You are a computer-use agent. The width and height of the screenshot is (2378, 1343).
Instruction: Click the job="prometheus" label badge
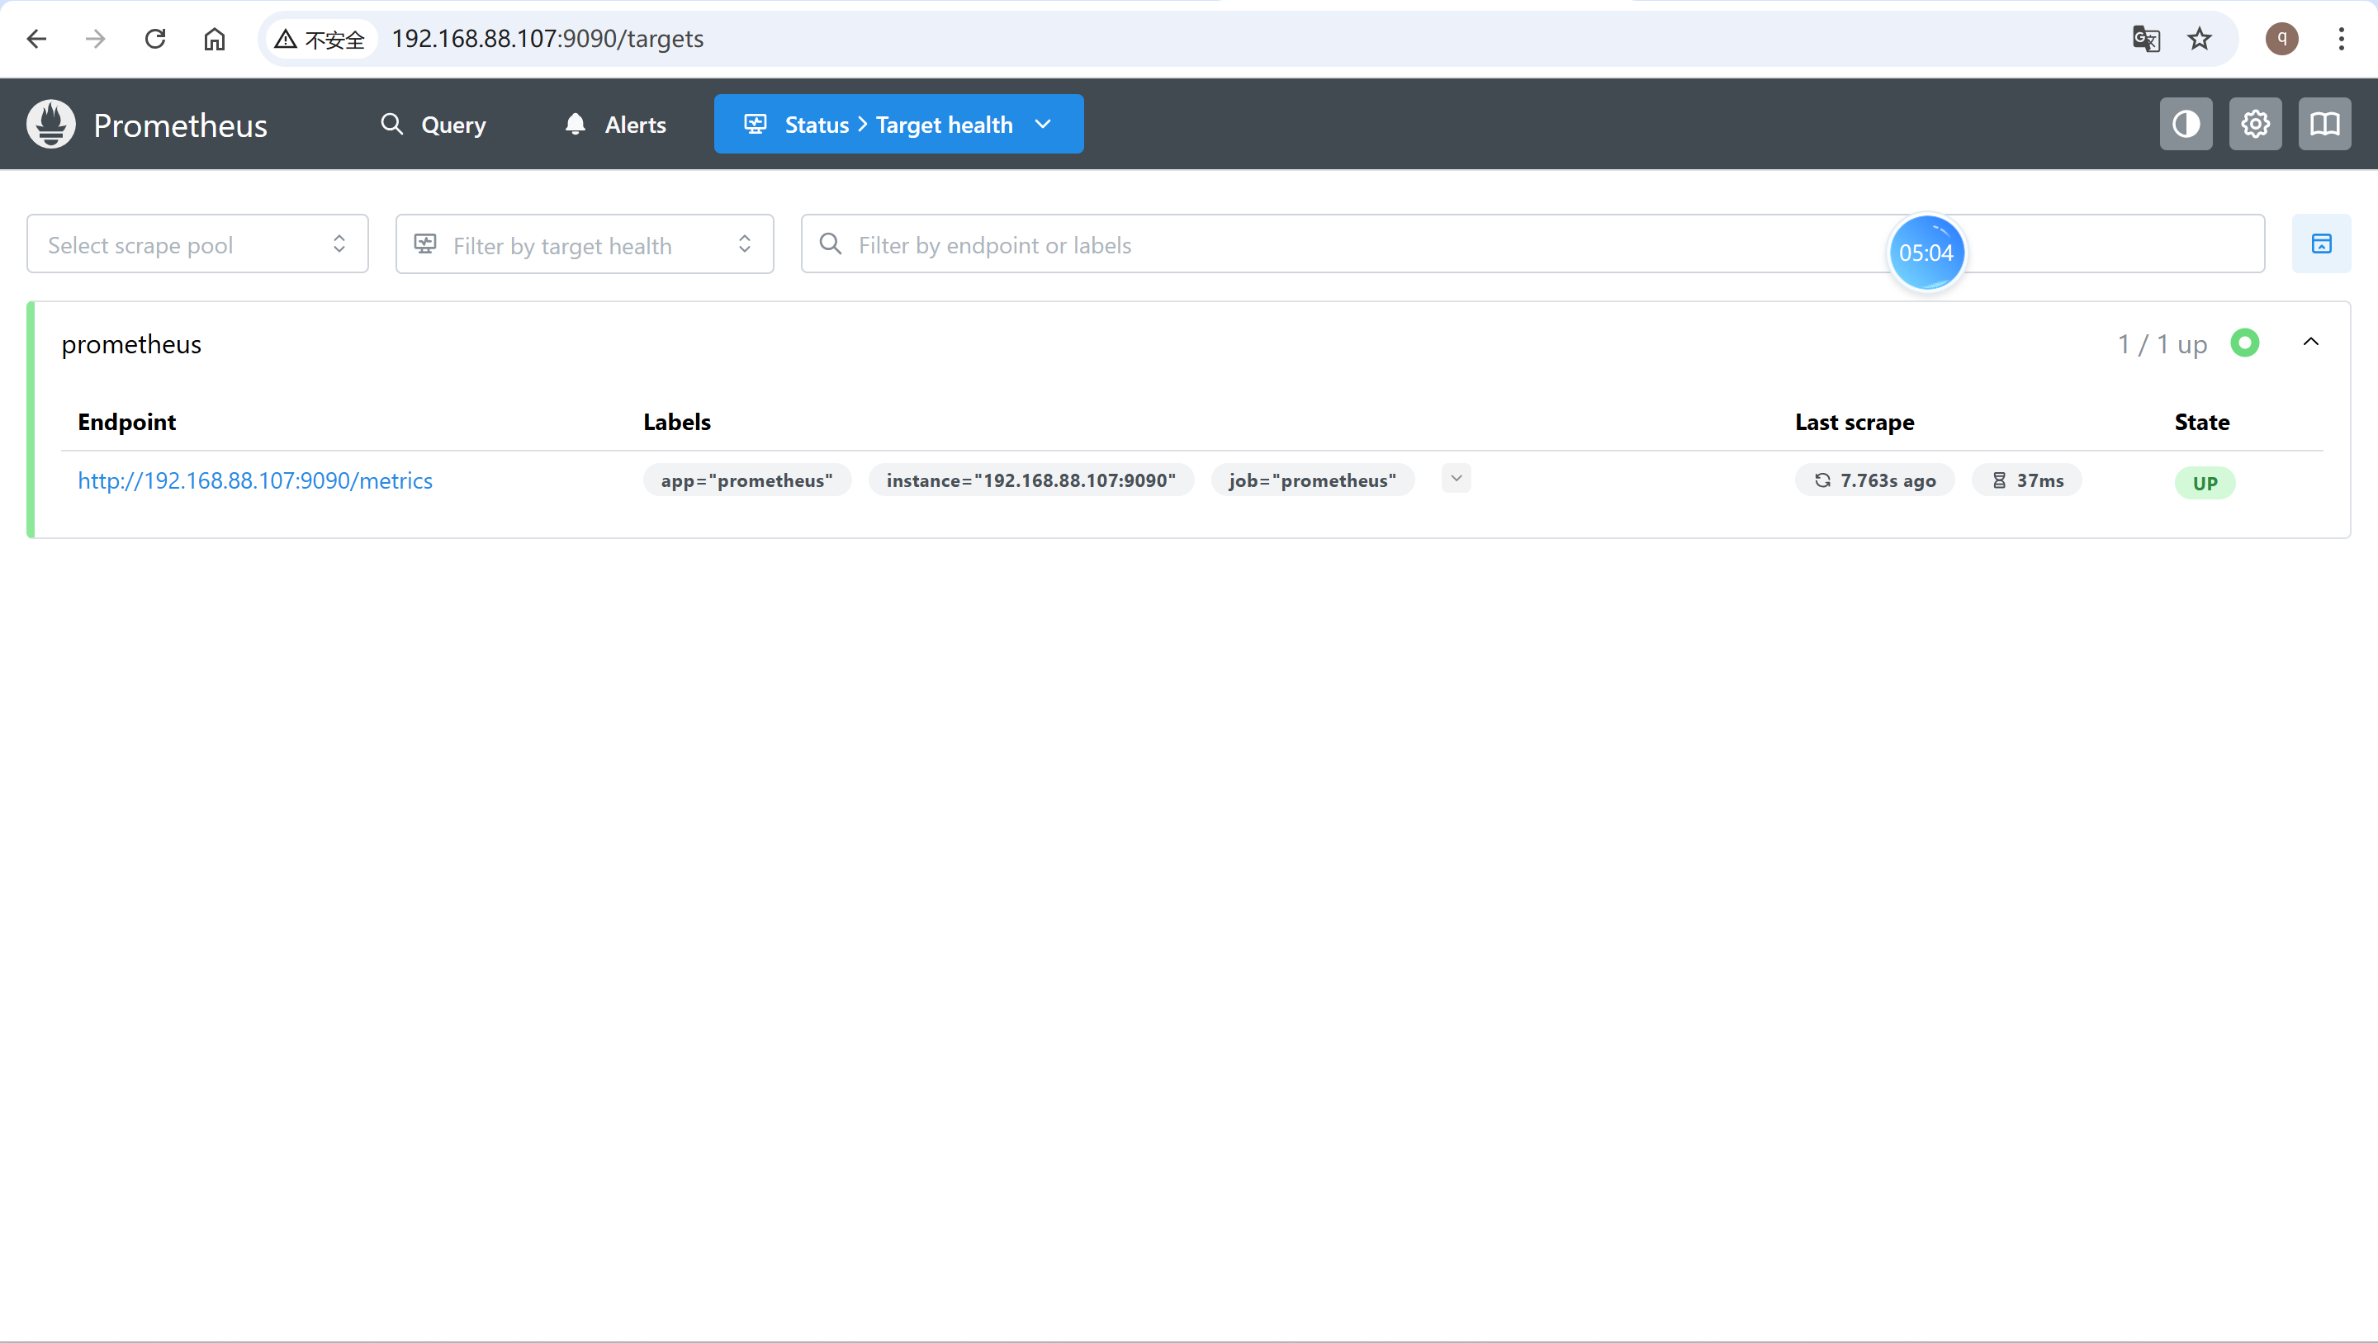click(1313, 480)
